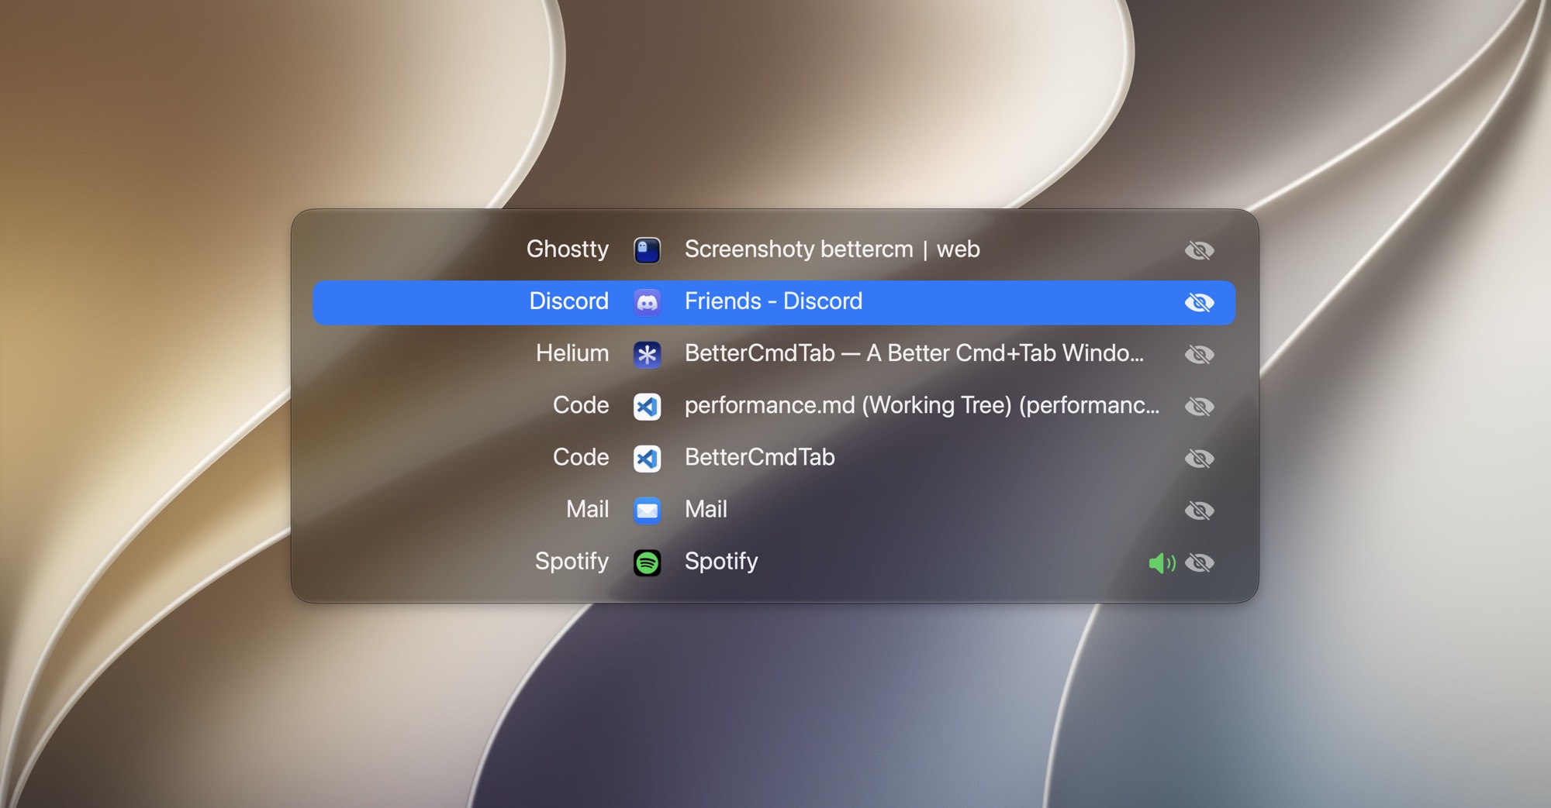Click the VS Code icon beside BetterCmdTab
The image size is (1551, 808).
(647, 458)
